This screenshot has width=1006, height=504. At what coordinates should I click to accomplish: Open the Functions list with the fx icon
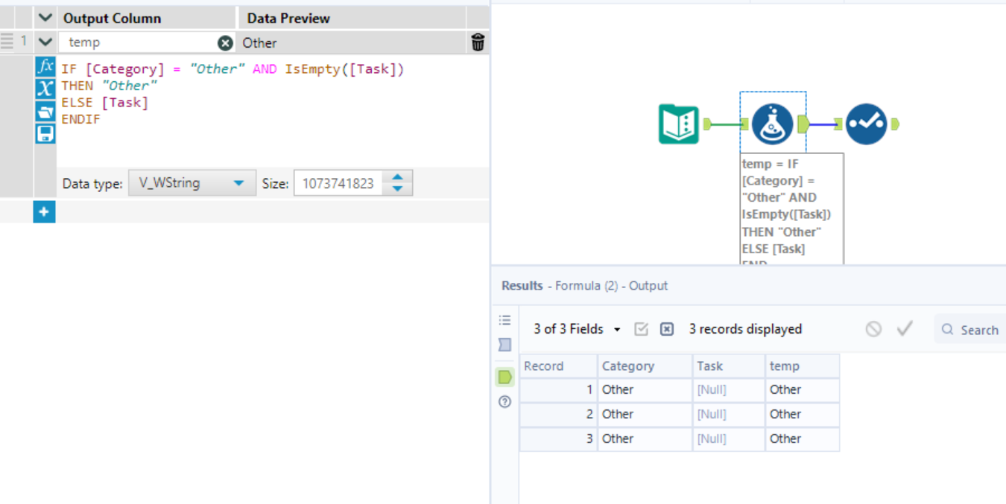pos(45,67)
